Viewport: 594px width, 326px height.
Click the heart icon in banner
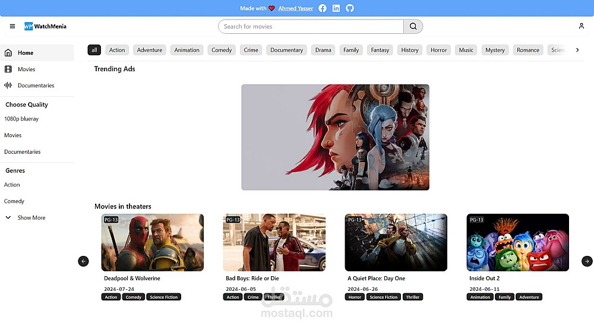click(x=271, y=8)
